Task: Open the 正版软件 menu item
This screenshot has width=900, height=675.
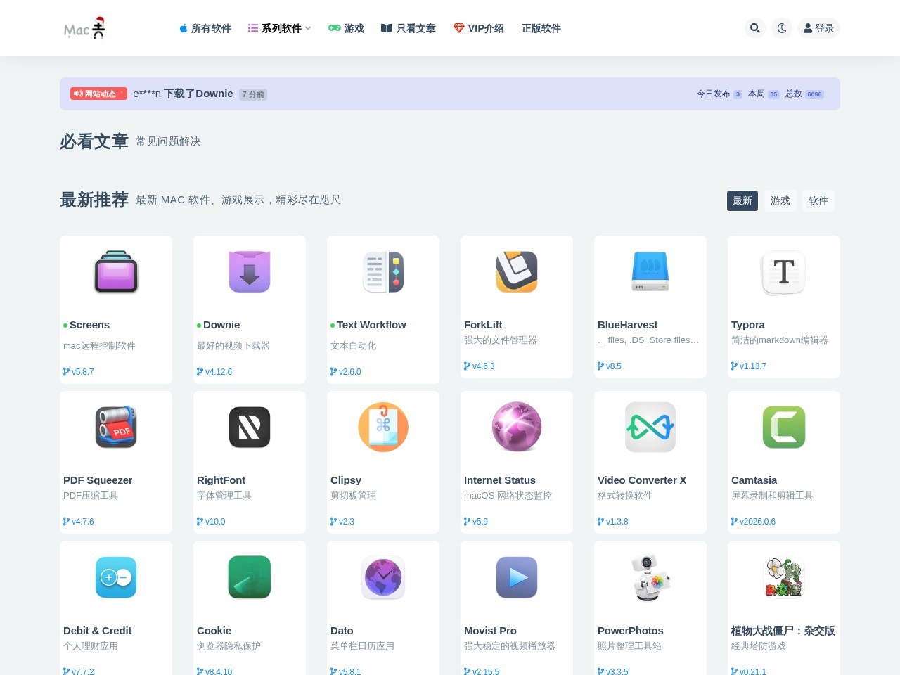Action: click(x=541, y=28)
